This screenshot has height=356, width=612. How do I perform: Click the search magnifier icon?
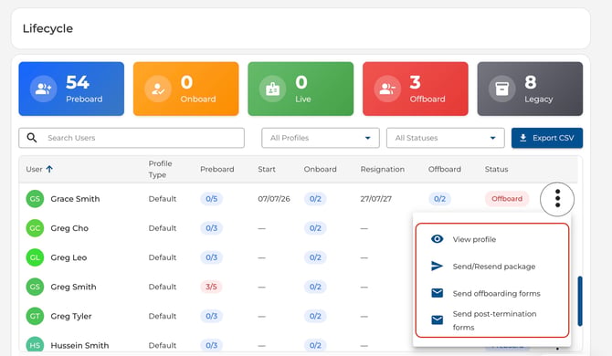point(32,138)
